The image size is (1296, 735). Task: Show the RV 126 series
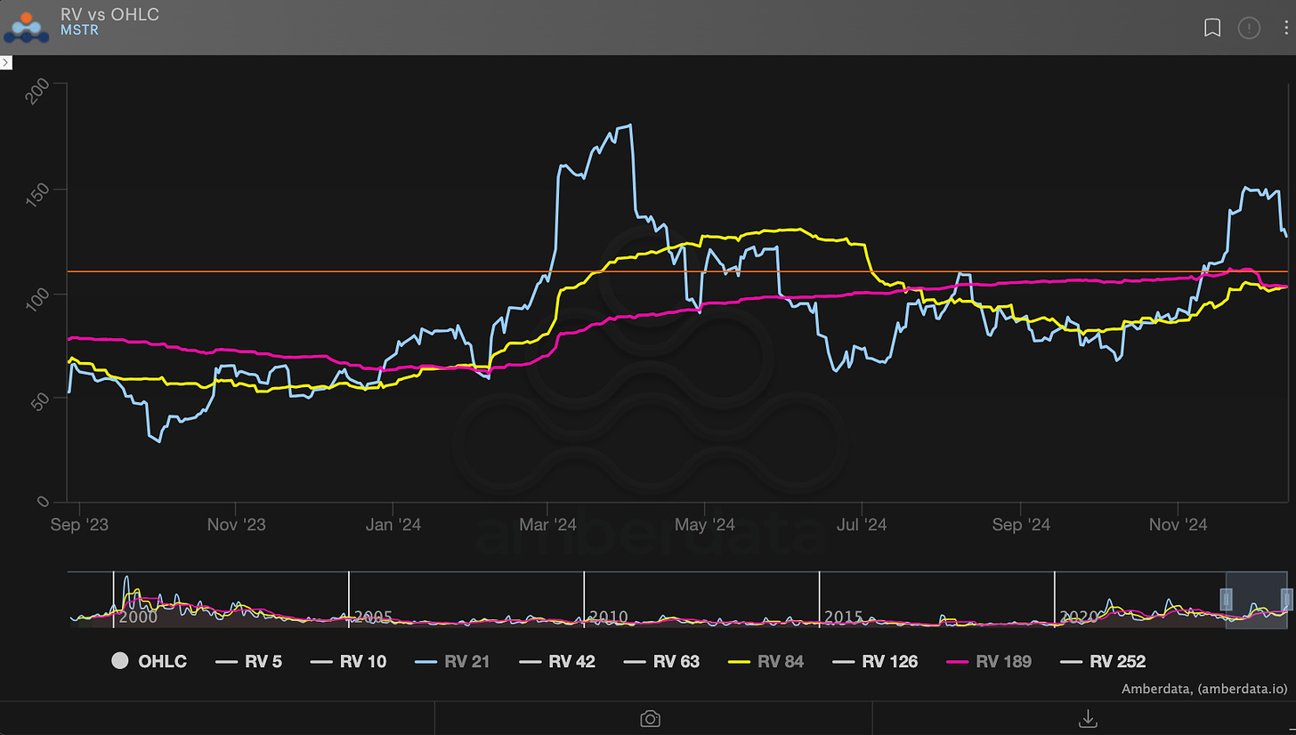874,661
